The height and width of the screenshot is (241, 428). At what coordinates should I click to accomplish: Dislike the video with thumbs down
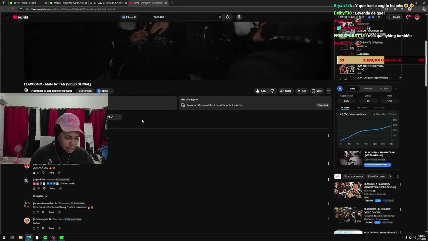coord(272,91)
